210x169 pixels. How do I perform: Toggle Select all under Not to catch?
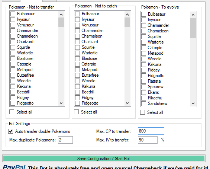(x=76, y=112)
